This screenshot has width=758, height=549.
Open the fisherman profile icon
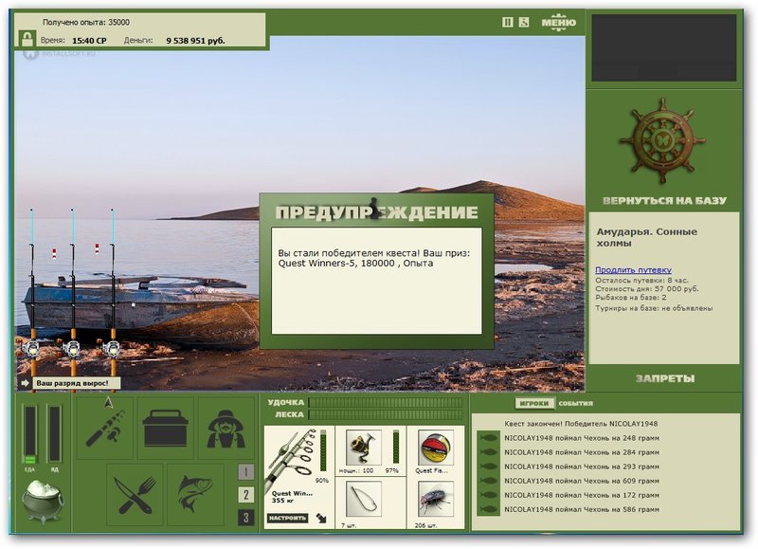(x=226, y=428)
